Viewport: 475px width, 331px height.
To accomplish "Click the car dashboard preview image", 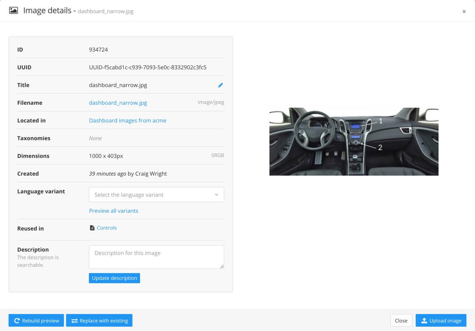I will pos(354,141).
